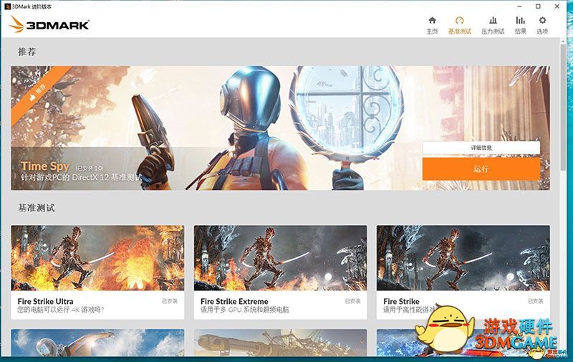Open the Fire Strike thumbnail
This screenshot has height=362, width=573.
(x=463, y=258)
